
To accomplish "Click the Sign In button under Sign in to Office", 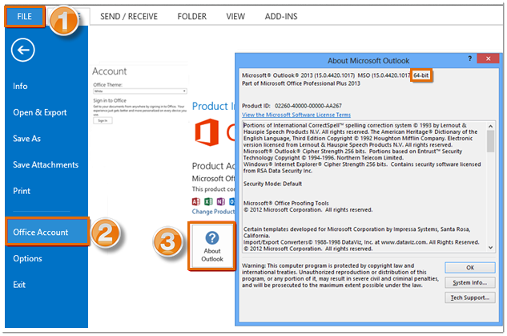I will [x=103, y=120].
